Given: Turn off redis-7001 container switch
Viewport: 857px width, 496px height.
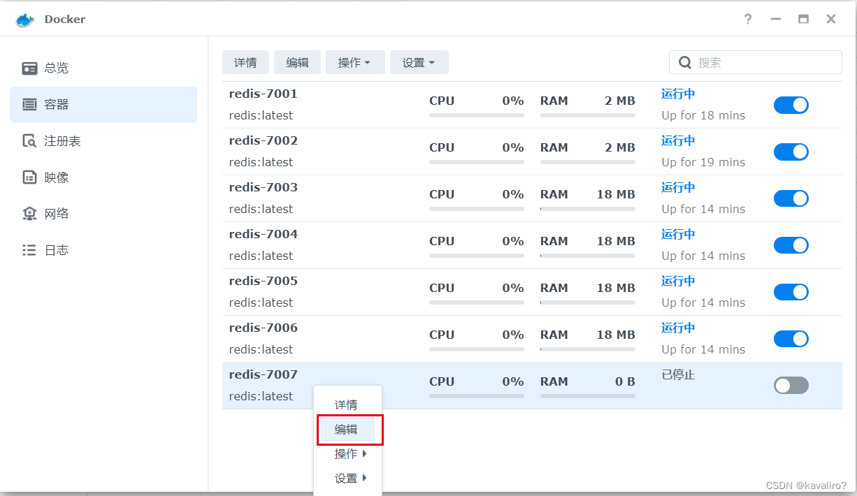Looking at the screenshot, I should (791, 105).
